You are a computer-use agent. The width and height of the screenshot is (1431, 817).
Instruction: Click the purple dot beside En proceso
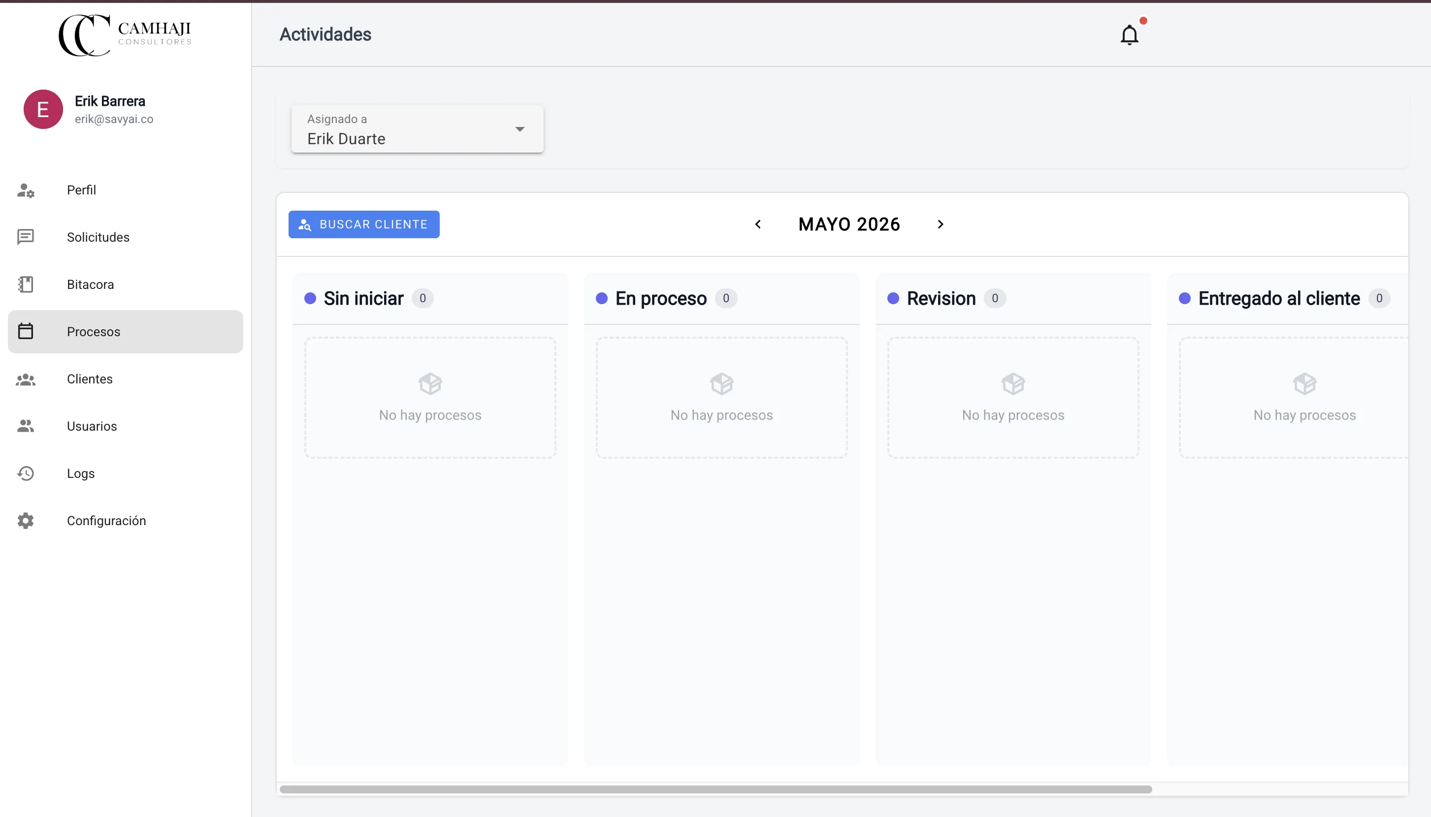[x=602, y=299]
